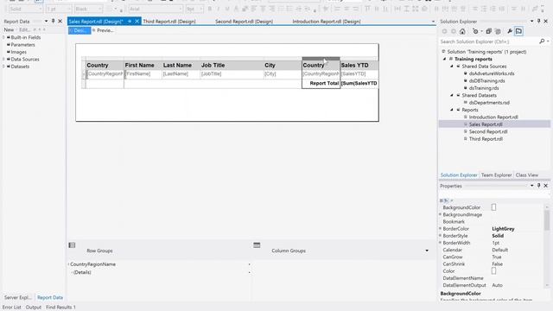Select the Design view tab

tap(79, 31)
